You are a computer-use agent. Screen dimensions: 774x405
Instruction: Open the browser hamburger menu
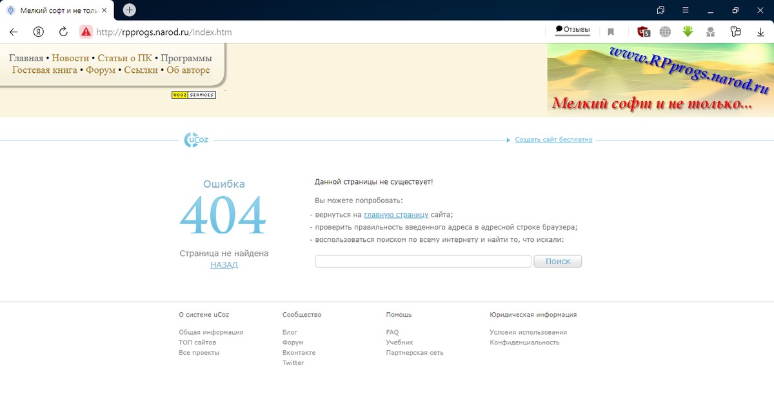click(686, 10)
